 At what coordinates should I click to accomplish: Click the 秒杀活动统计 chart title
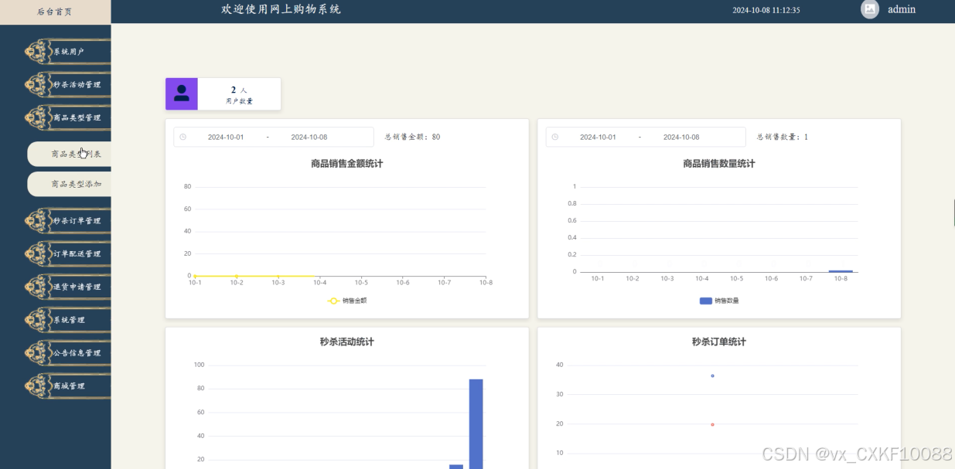click(x=347, y=342)
